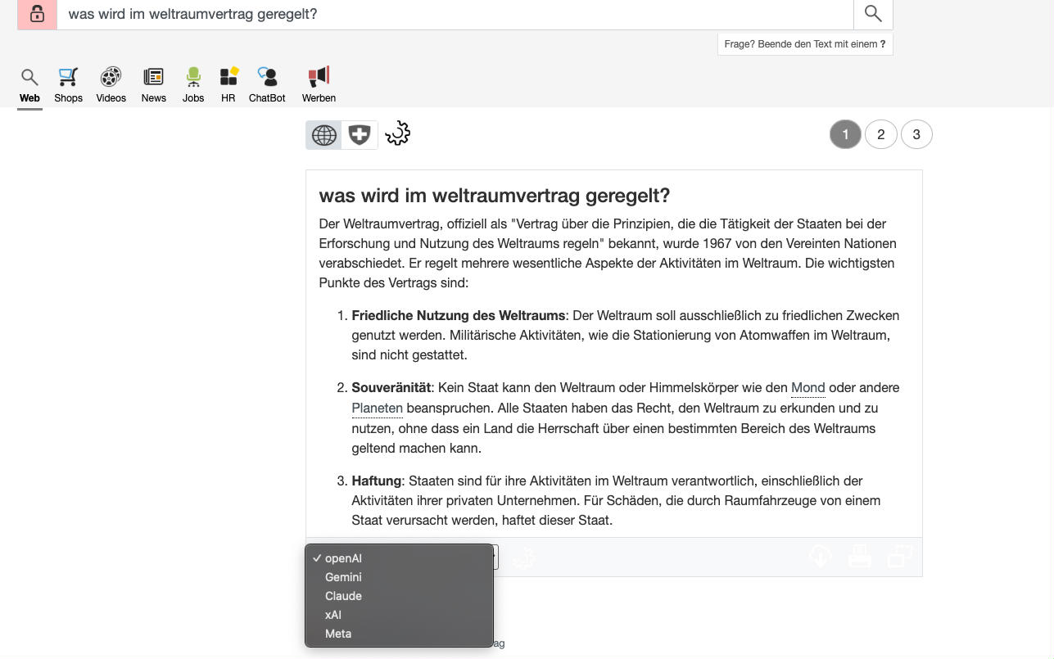Image resolution: width=1054 pixels, height=659 pixels.
Task: Open the HR tab
Action: coord(228,86)
